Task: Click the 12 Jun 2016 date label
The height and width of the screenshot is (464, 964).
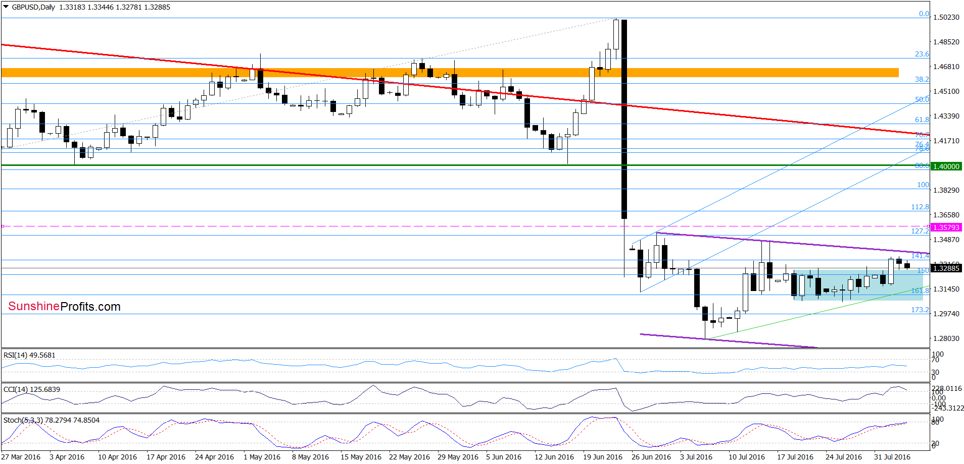Action: pos(554,457)
